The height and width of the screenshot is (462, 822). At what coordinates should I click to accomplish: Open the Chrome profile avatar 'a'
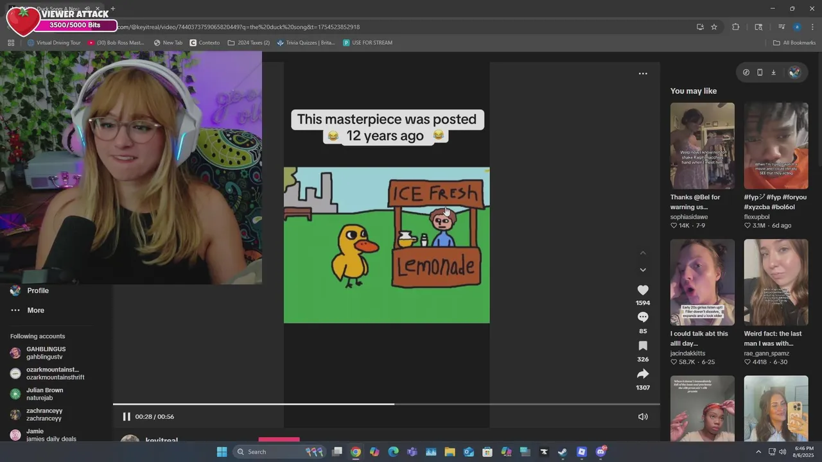point(797,27)
